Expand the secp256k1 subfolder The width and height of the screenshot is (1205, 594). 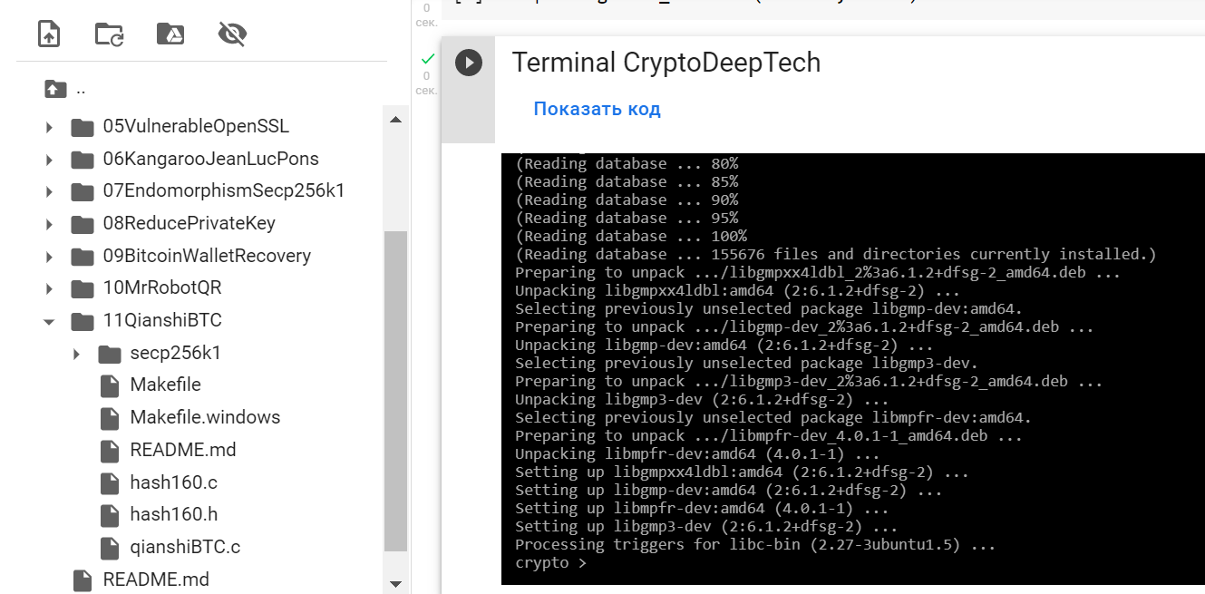click(x=76, y=354)
